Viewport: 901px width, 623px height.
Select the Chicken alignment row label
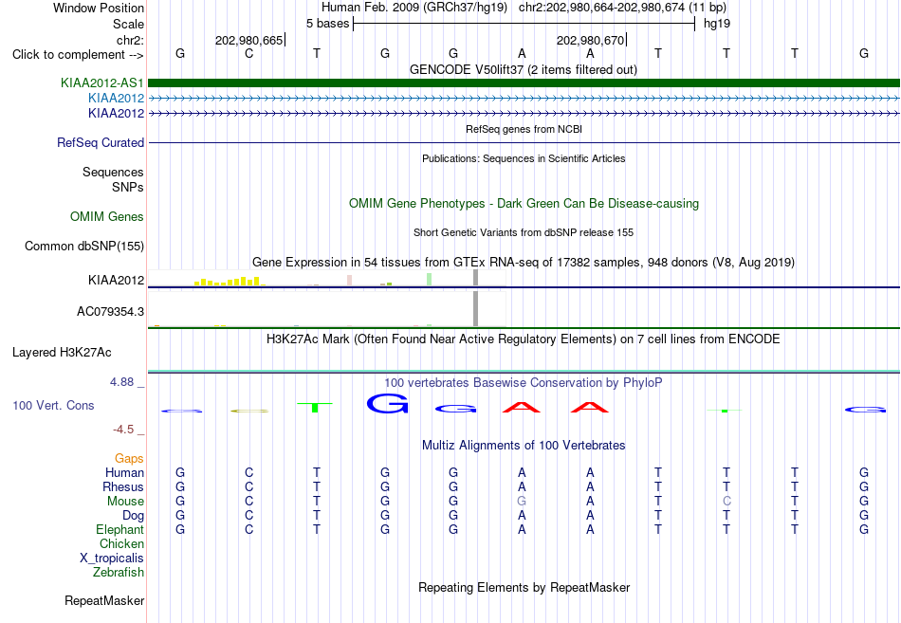point(121,543)
